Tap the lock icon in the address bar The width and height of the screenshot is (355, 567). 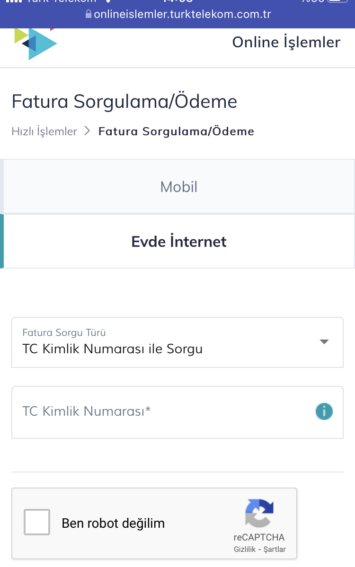(88, 14)
